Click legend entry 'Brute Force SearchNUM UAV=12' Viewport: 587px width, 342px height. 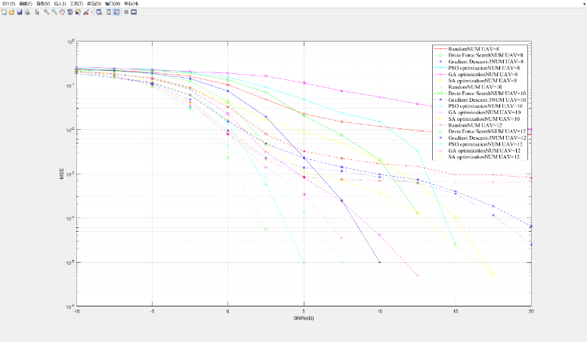click(x=487, y=131)
